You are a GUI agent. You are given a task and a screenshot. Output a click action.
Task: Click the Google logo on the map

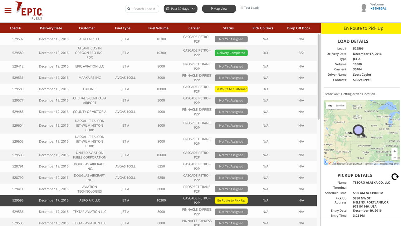pos(331,162)
